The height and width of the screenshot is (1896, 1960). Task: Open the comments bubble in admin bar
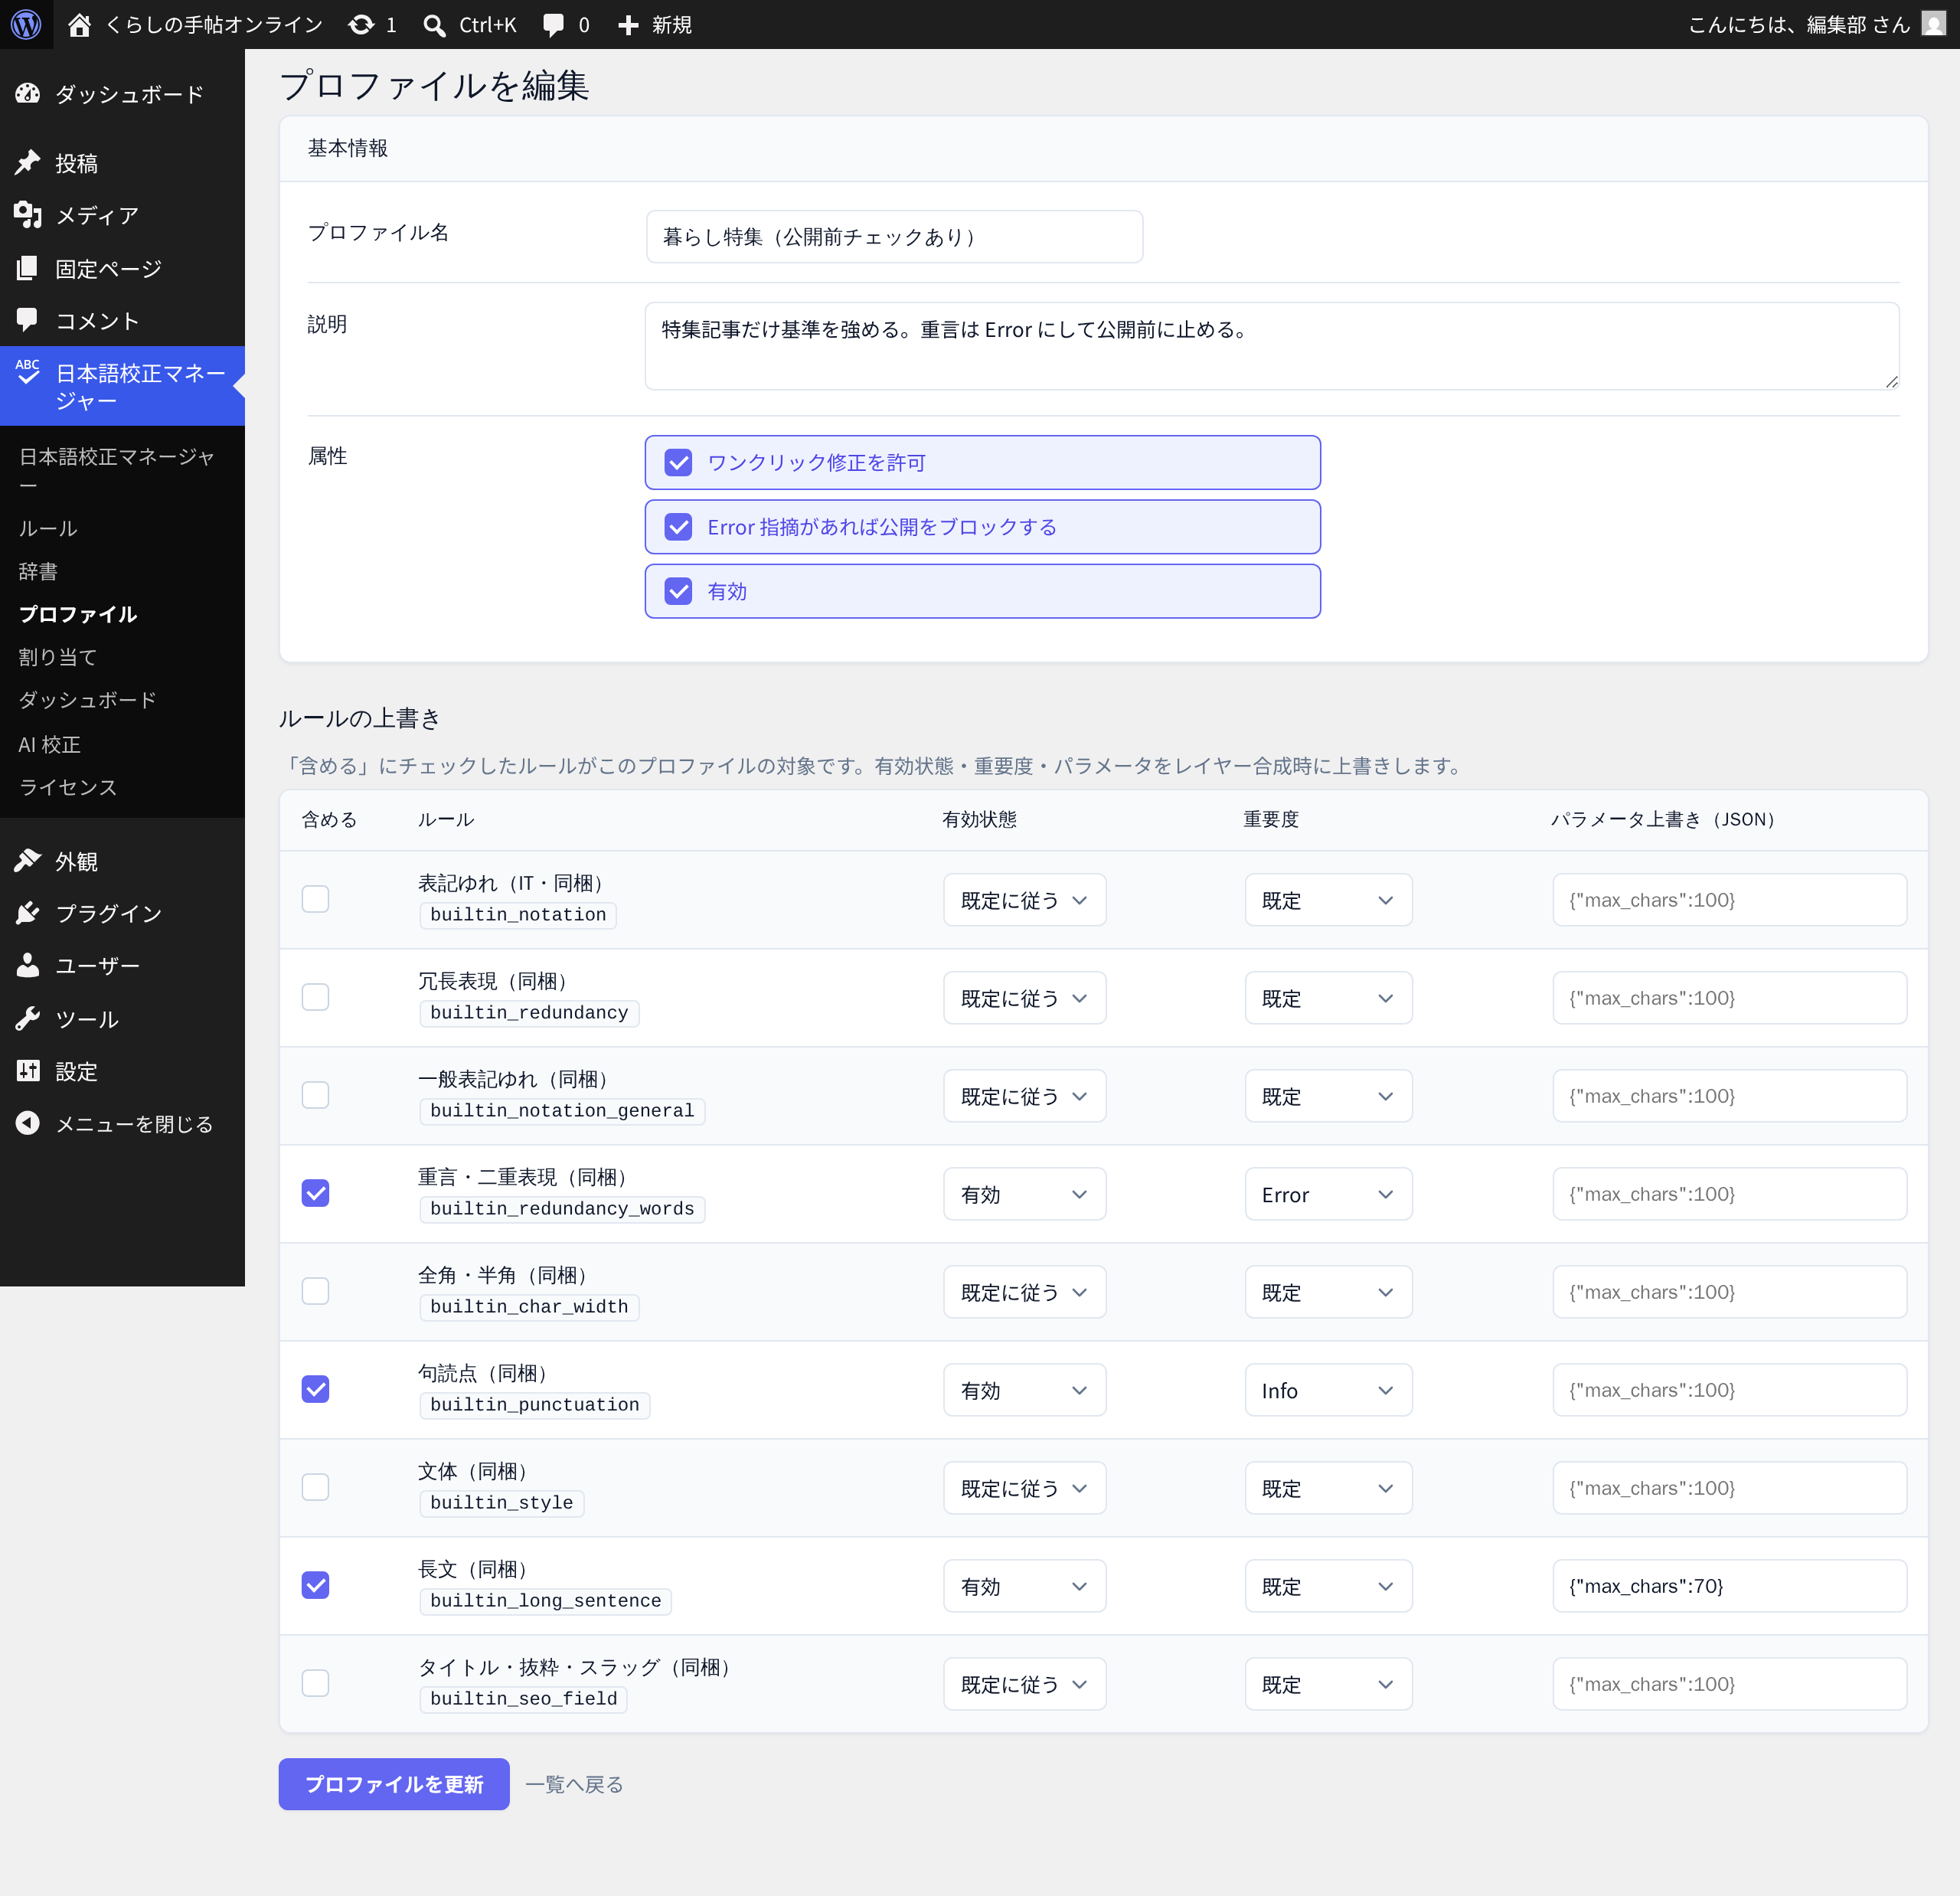click(553, 25)
